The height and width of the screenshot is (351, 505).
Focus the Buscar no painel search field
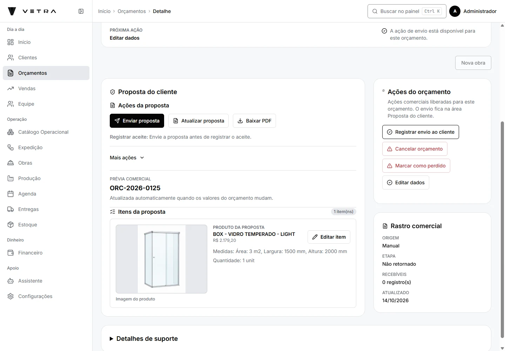pos(407,11)
